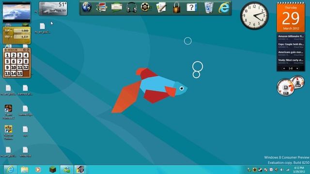Select the white-list desktop file
Screen dimensions: 310x174
click(25, 152)
